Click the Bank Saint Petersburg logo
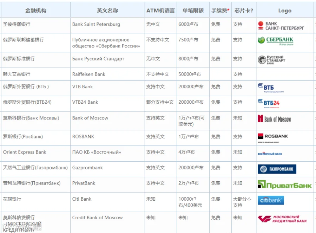Viewport: 316px width, 233px height. pos(281,26)
